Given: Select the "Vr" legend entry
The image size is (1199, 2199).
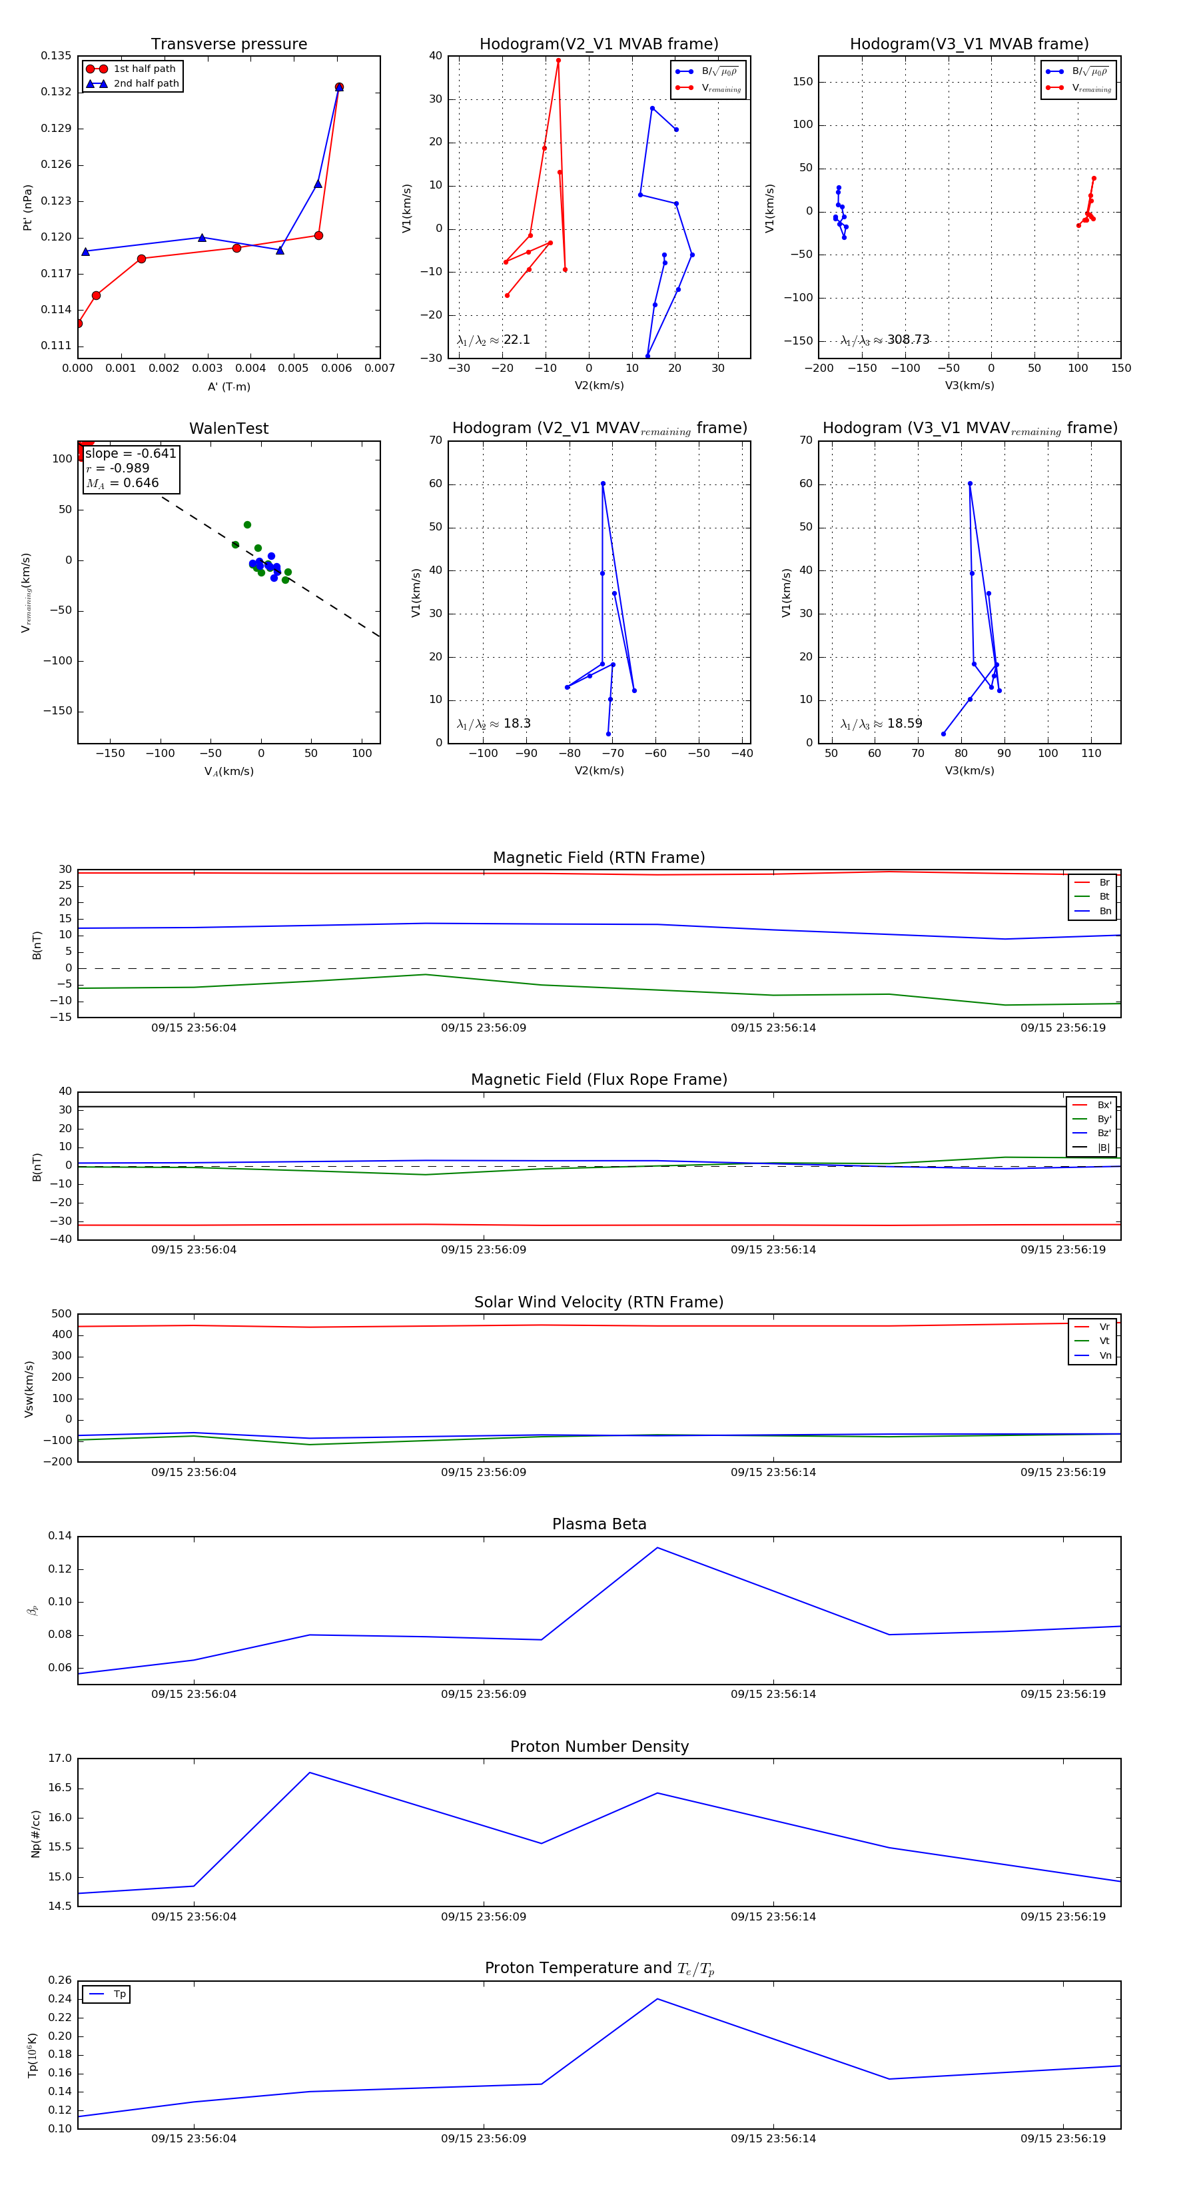Looking at the screenshot, I should (x=1092, y=1327).
